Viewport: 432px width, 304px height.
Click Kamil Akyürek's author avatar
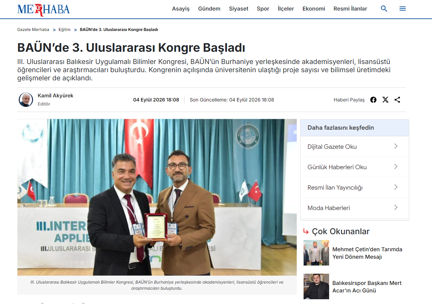(26, 100)
